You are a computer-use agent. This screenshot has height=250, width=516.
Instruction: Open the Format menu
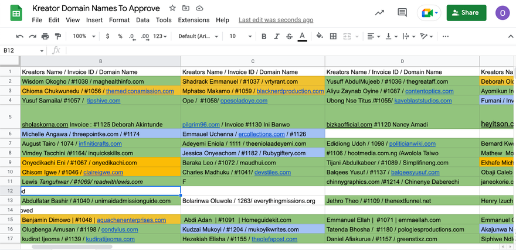point(120,20)
